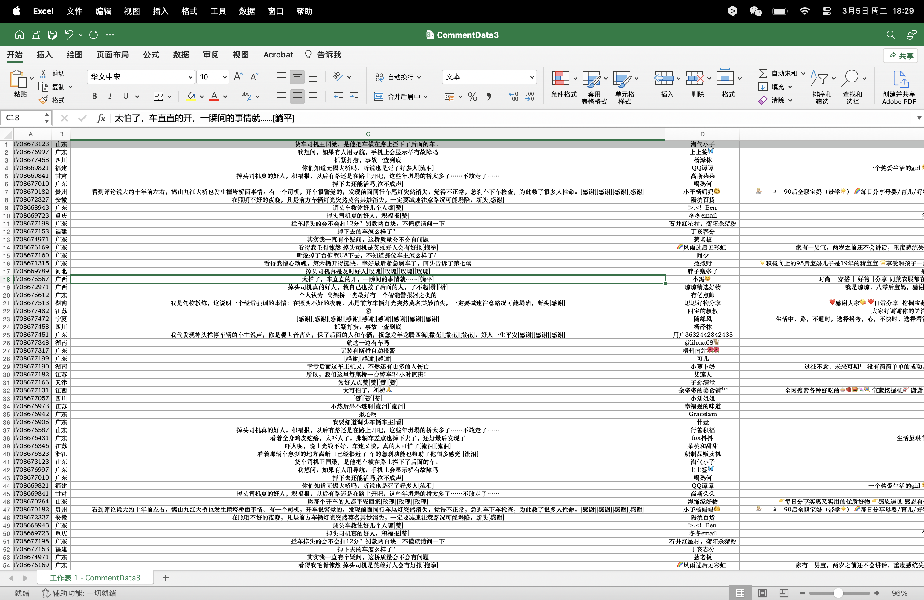924x600 pixels.
Task: Open the 页面布局 ribbon tab
Action: pyautogui.click(x=112, y=55)
